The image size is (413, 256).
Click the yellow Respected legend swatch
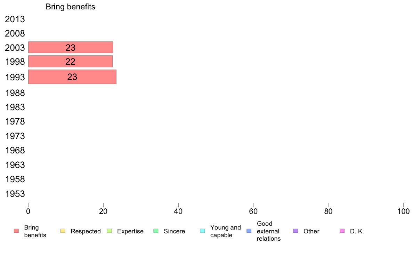(63, 231)
